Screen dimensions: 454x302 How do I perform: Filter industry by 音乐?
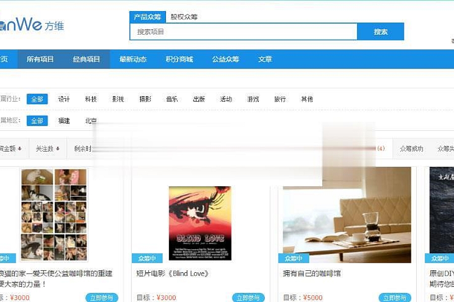172,99
